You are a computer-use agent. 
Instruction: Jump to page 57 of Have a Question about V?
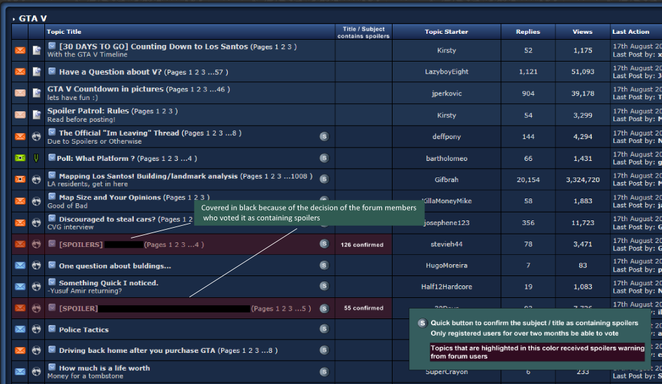click(218, 72)
